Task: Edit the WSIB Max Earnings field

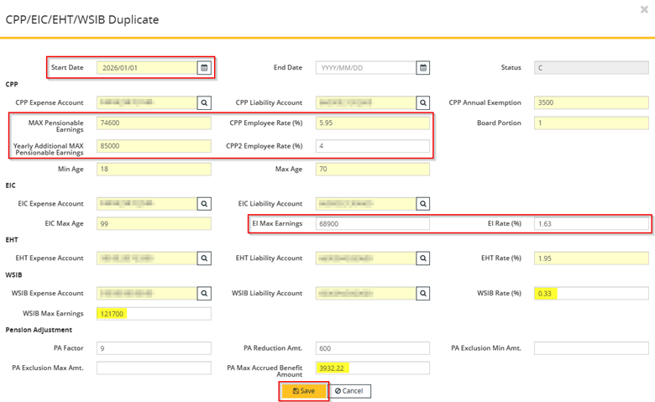Action: click(x=154, y=314)
